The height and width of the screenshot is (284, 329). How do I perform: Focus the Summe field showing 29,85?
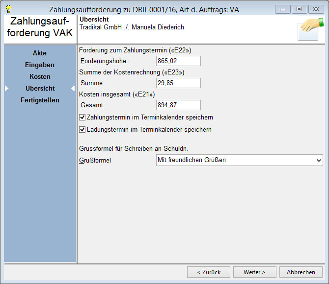pos(178,83)
